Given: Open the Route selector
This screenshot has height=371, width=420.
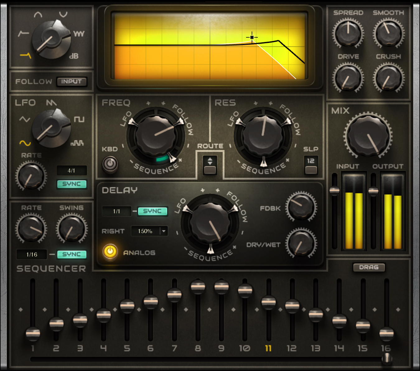Looking at the screenshot, I should click(x=210, y=165).
